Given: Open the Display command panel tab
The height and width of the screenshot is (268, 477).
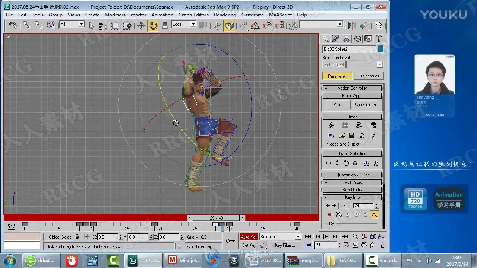Looking at the screenshot, I should click(368, 39).
